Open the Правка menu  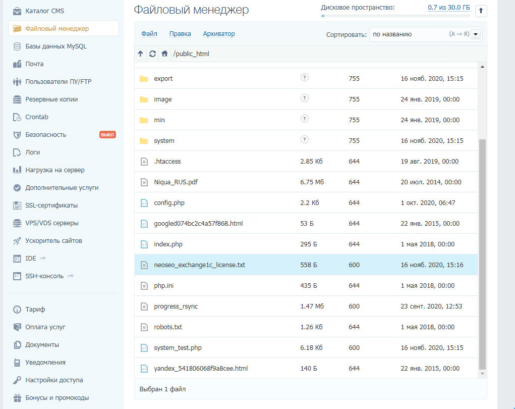click(180, 34)
